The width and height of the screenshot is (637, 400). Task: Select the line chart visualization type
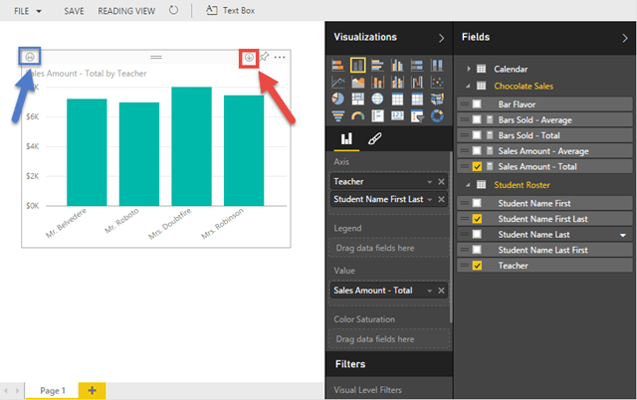click(338, 82)
